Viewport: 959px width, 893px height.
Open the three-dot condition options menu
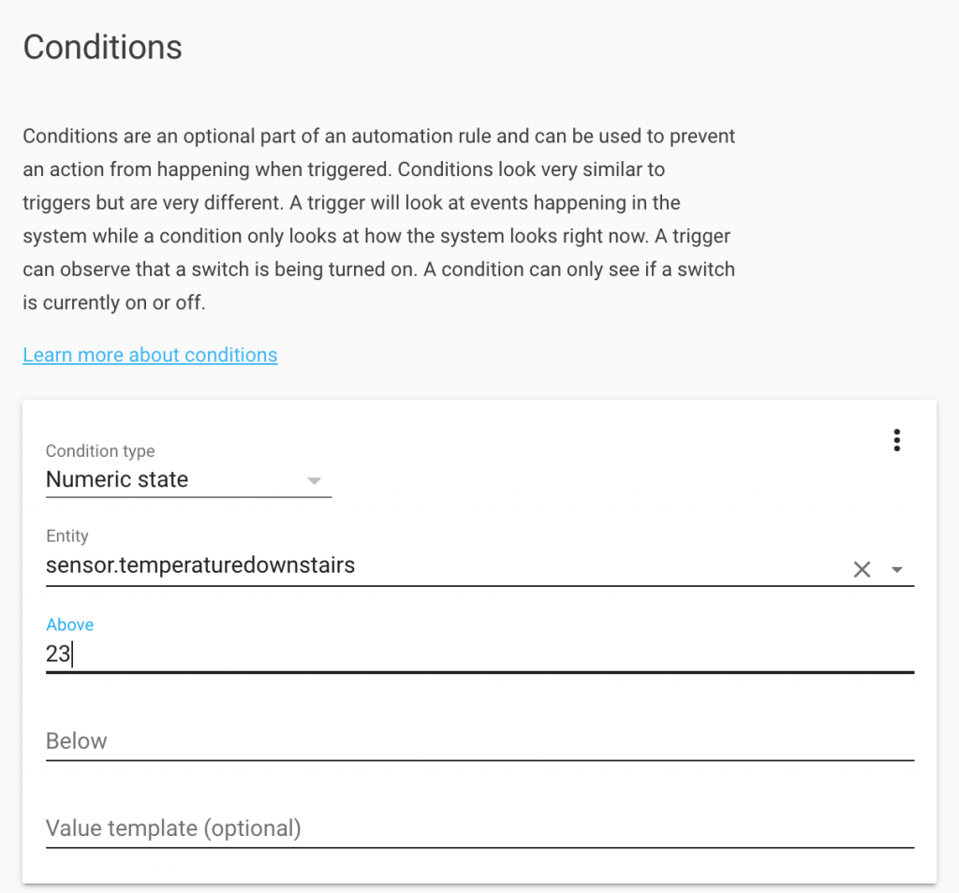[896, 440]
